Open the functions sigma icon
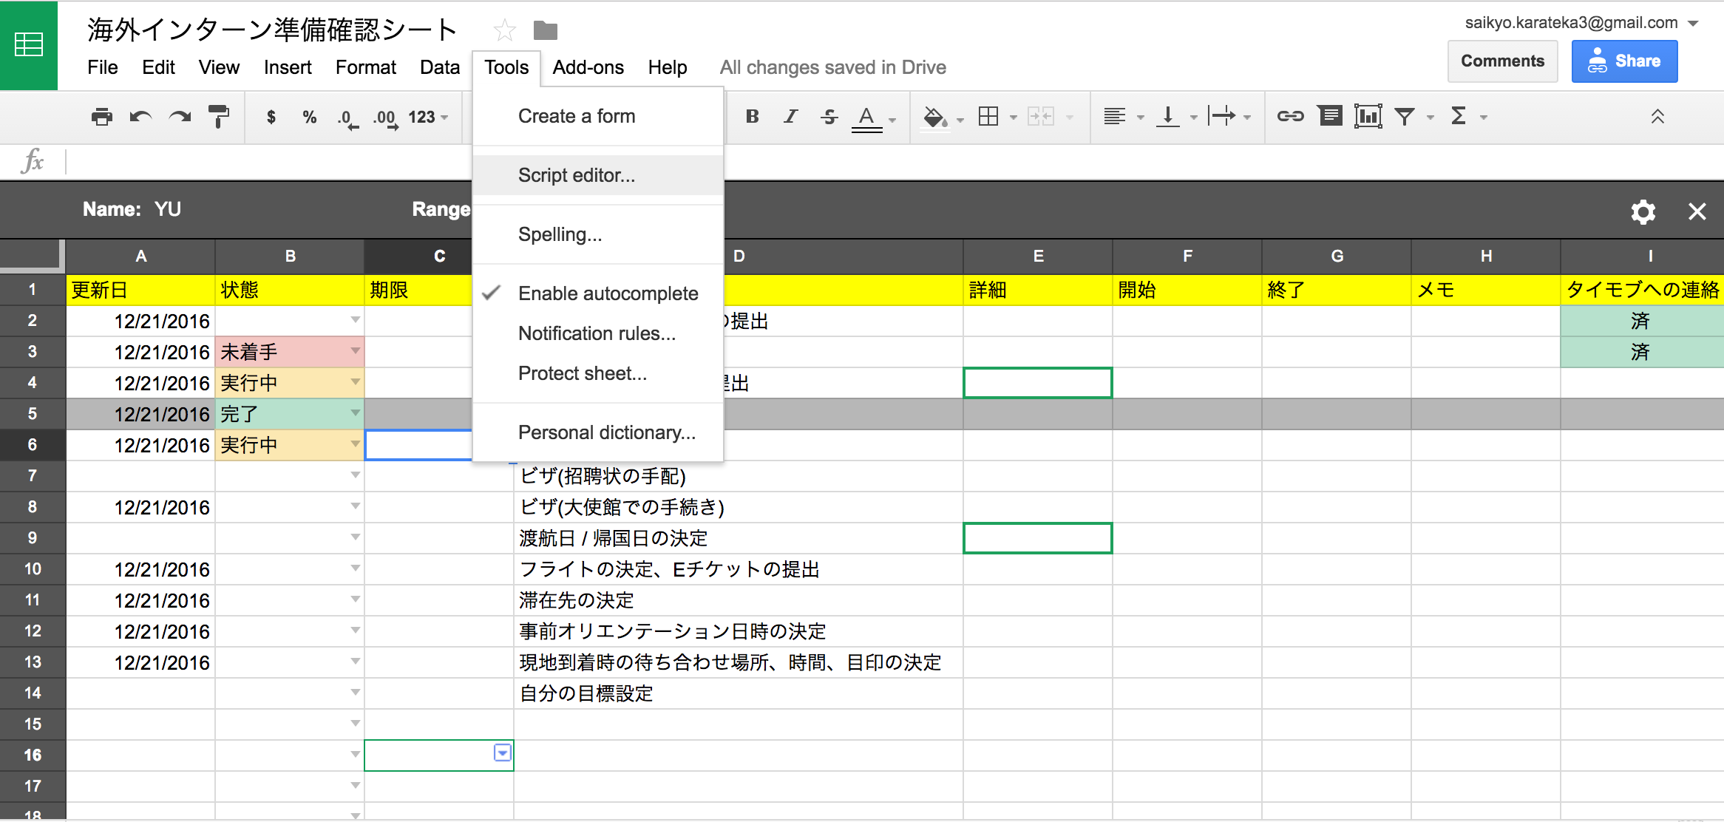Screen dimensions: 1724x822 (1459, 116)
